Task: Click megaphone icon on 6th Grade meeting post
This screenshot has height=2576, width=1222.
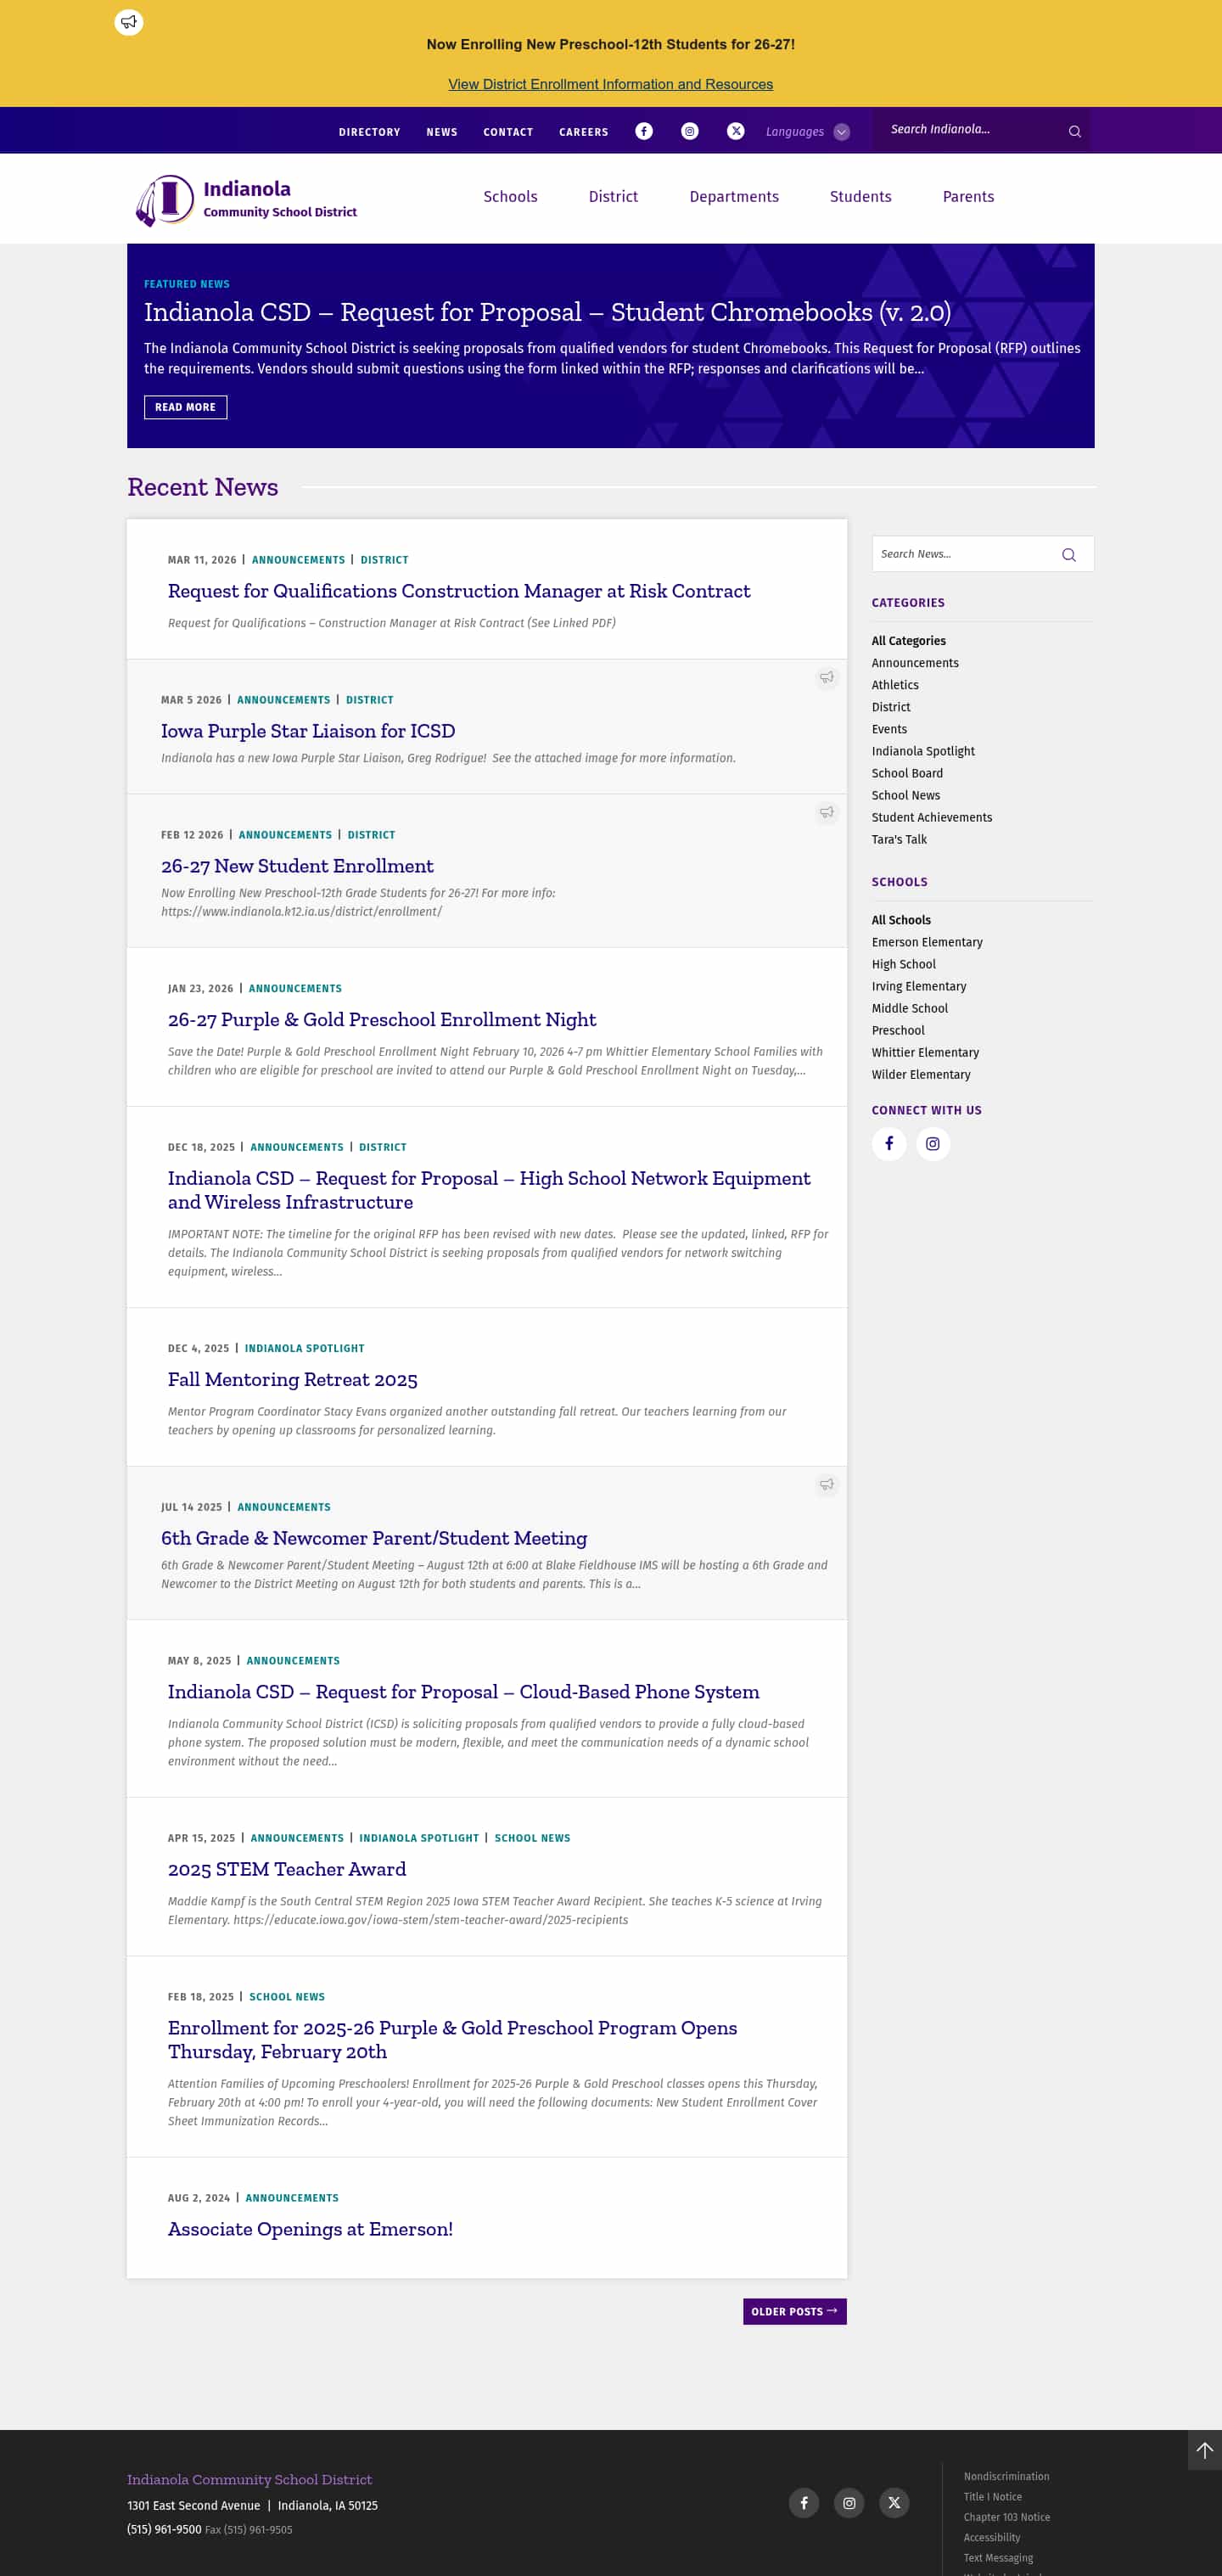Action: [826, 1484]
